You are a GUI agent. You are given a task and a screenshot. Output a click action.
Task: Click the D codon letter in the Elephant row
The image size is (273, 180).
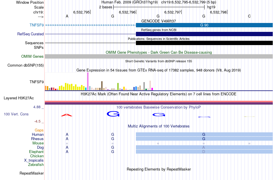pos(204,152)
